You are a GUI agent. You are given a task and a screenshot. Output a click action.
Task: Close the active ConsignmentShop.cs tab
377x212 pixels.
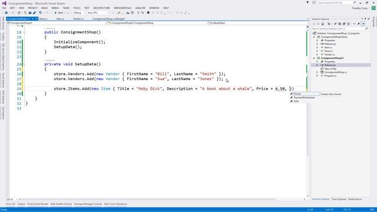(37, 18)
